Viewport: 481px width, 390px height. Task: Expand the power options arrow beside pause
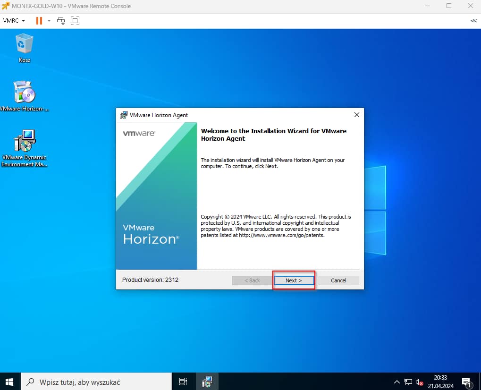tap(49, 21)
